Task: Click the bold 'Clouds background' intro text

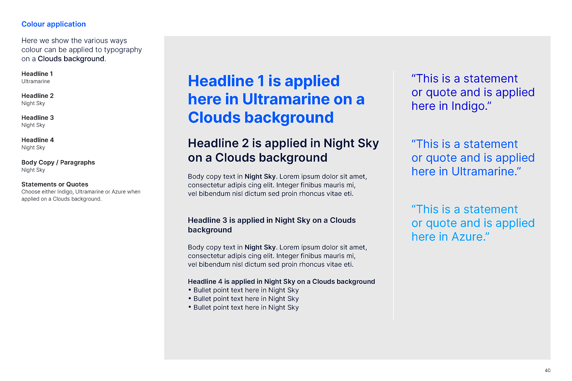Action: (x=71, y=59)
